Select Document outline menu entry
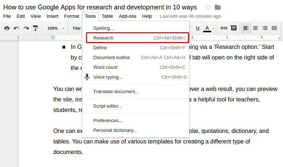The width and height of the screenshot is (283, 167). [136, 58]
